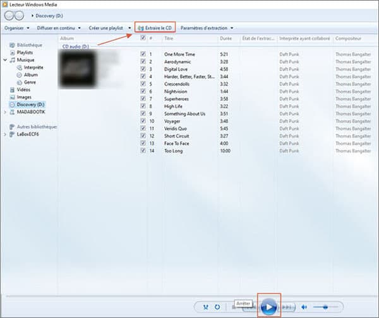Expand the LaBoxECF6 library node
Screen dimensions: 379x318
(x=5, y=134)
